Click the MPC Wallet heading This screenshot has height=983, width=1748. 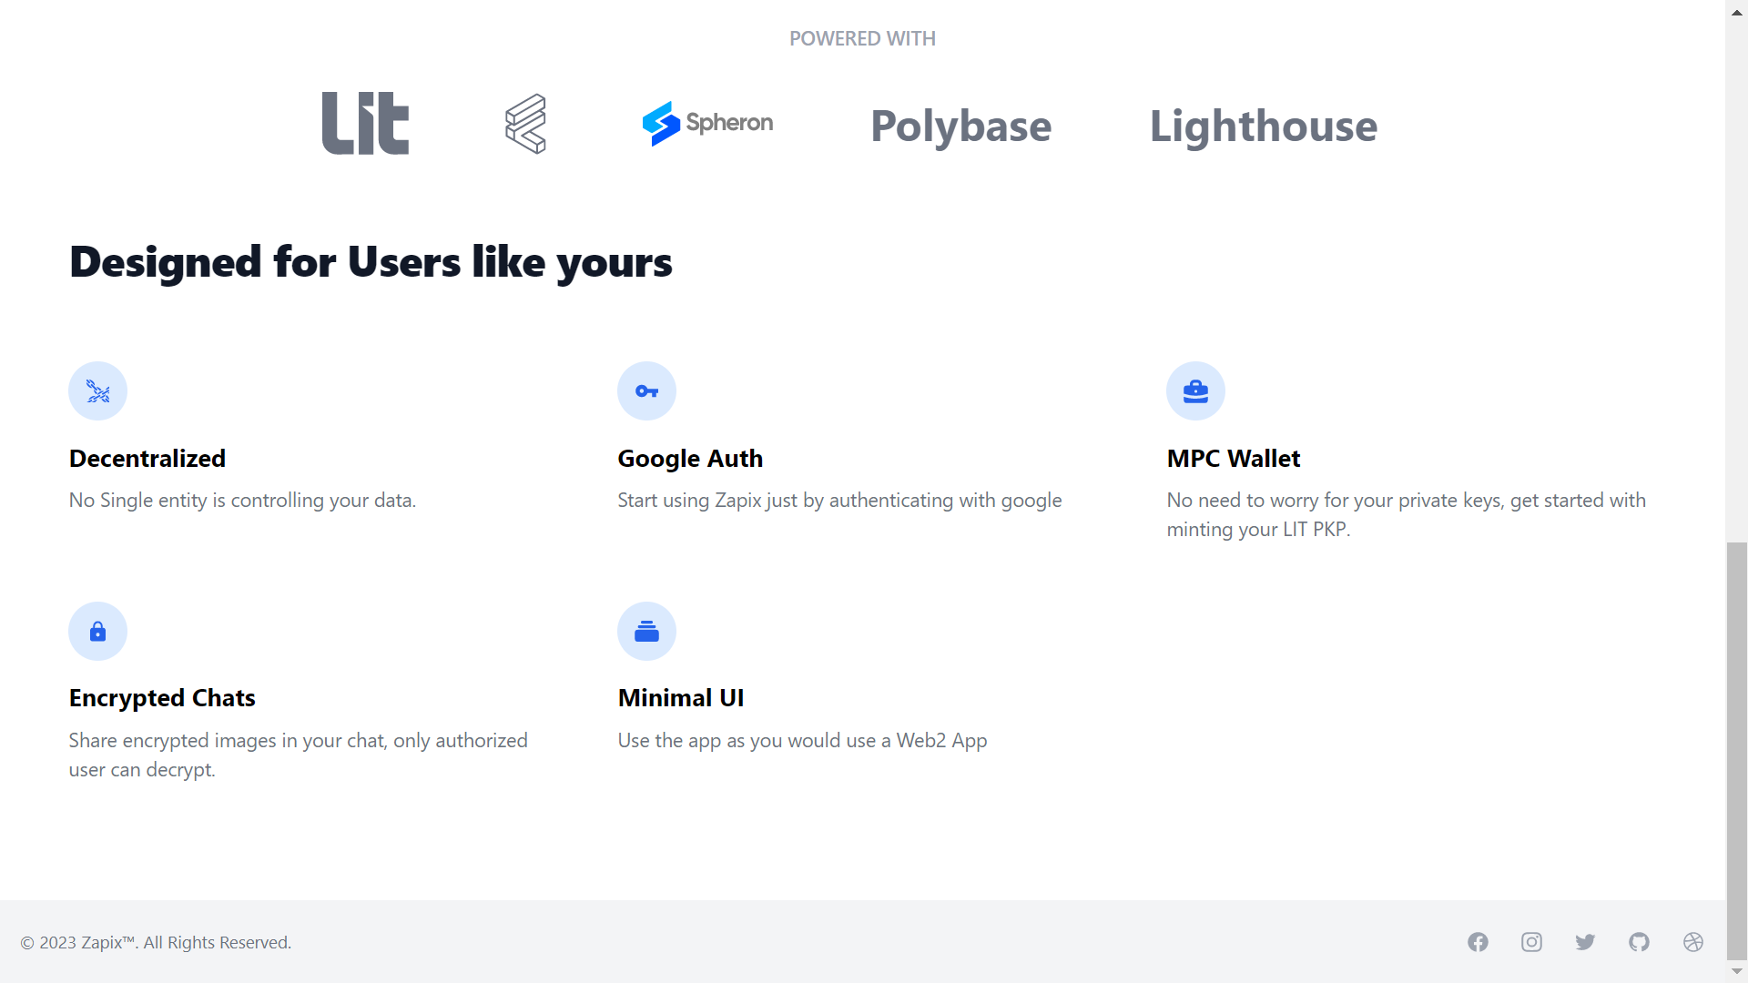[x=1233, y=459]
